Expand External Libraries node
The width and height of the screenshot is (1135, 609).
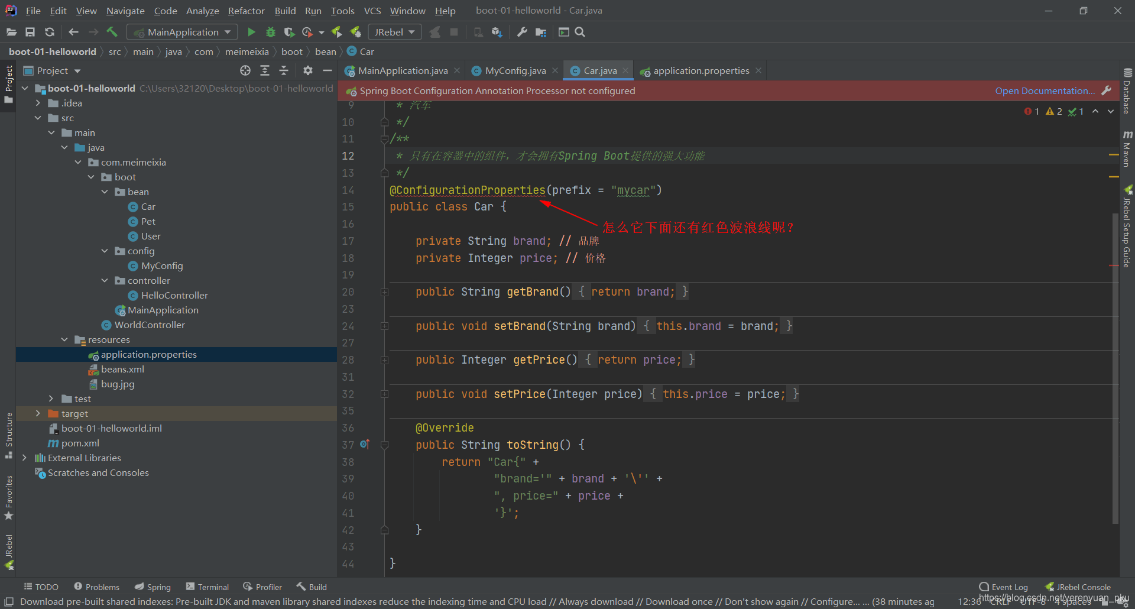(24, 458)
